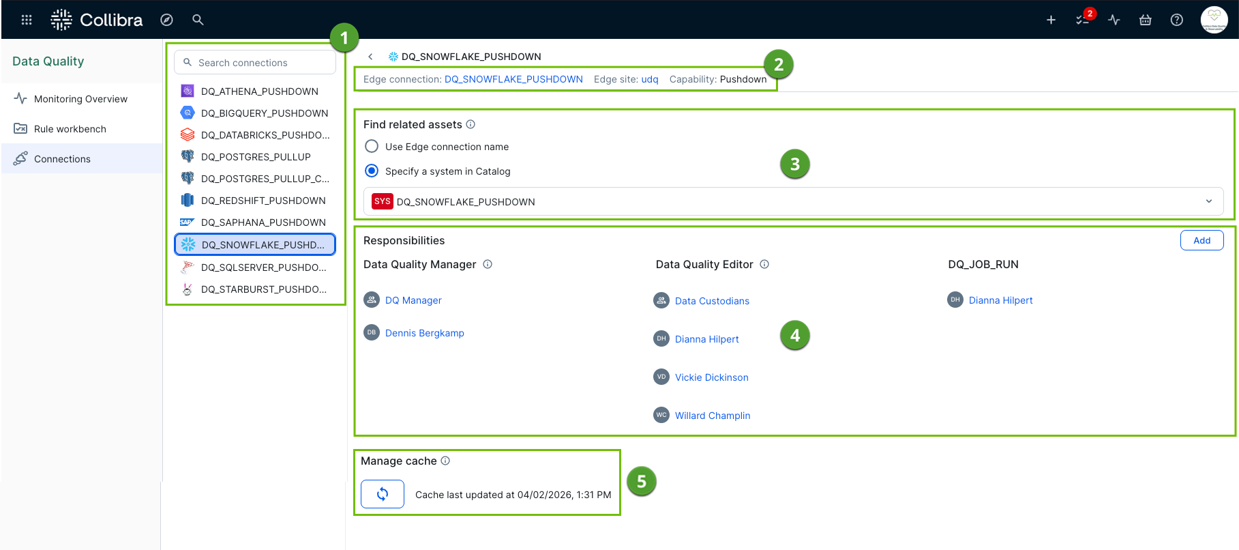Select Specify a system in Catalog option

[372, 171]
